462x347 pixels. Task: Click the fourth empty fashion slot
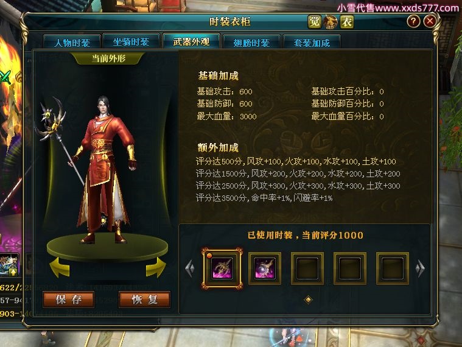(350, 268)
